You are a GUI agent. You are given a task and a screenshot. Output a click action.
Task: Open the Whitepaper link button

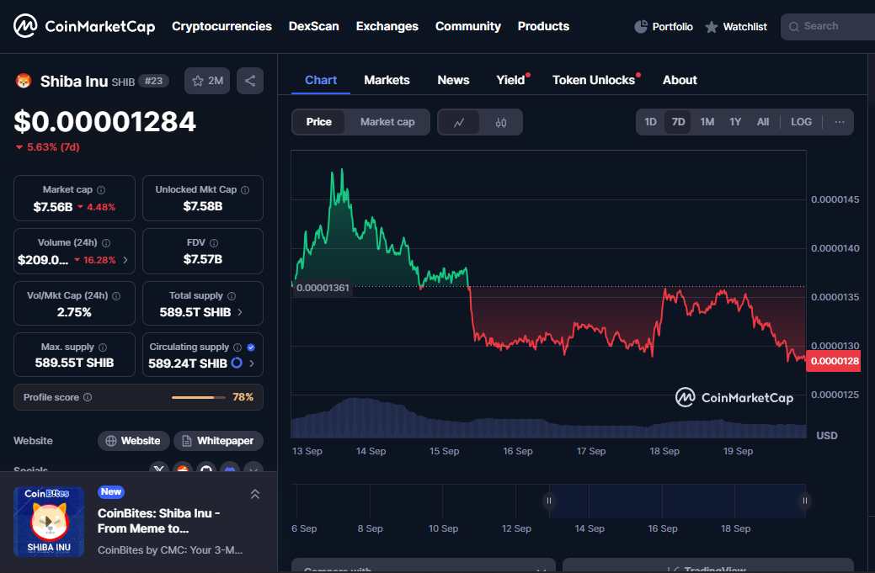tap(218, 441)
